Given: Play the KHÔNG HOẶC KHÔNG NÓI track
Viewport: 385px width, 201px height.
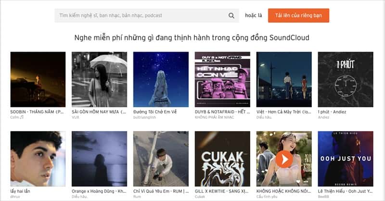Looking at the screenshot, I should click(284, 158).
